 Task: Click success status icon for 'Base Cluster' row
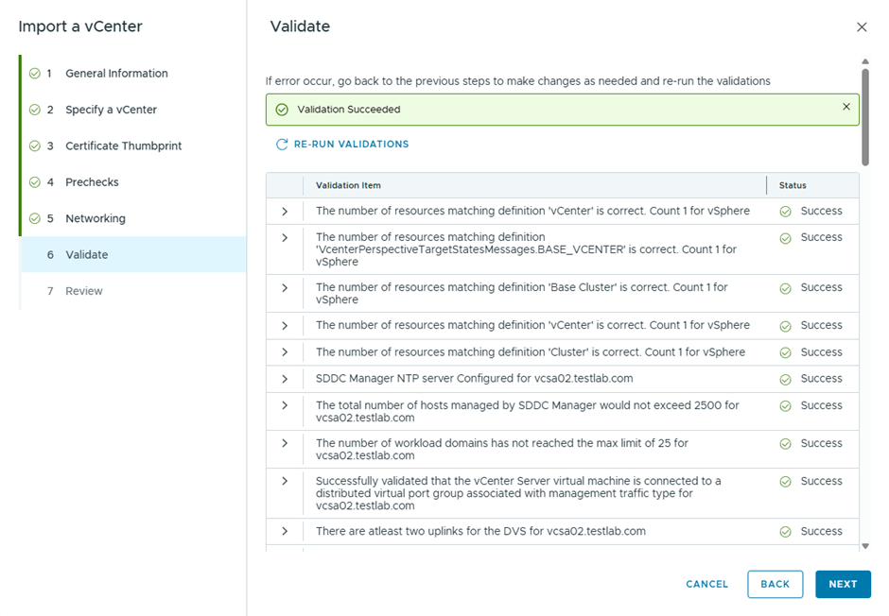(785, 288)
